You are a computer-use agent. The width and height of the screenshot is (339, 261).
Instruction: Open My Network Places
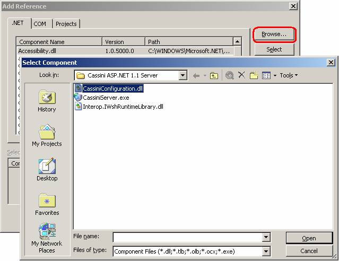pos(47,238)
